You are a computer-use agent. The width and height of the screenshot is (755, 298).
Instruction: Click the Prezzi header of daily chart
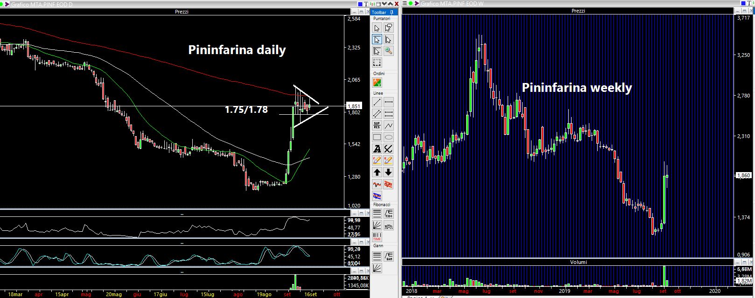click(182, 12)
